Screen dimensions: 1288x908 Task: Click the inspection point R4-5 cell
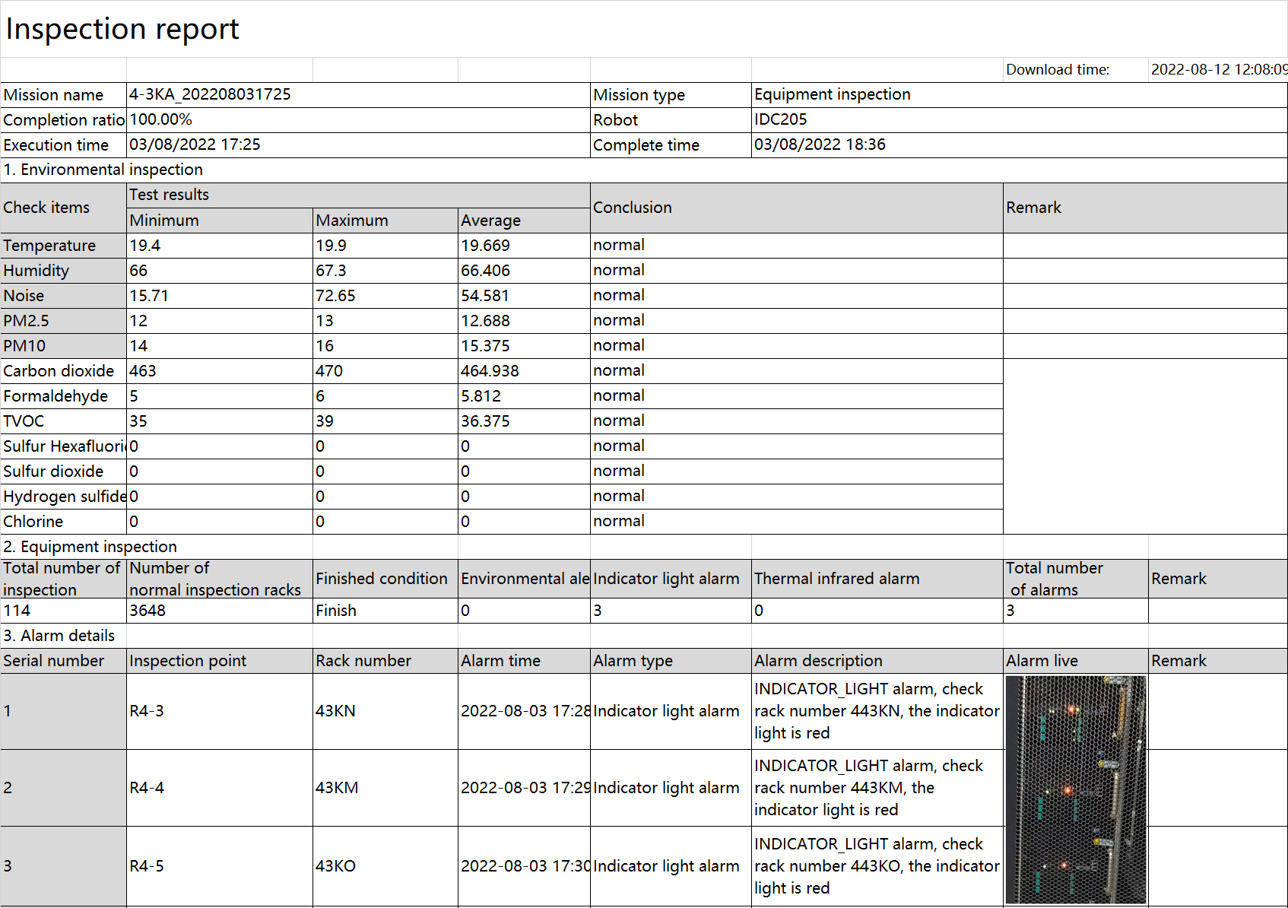tap(147, 866)
